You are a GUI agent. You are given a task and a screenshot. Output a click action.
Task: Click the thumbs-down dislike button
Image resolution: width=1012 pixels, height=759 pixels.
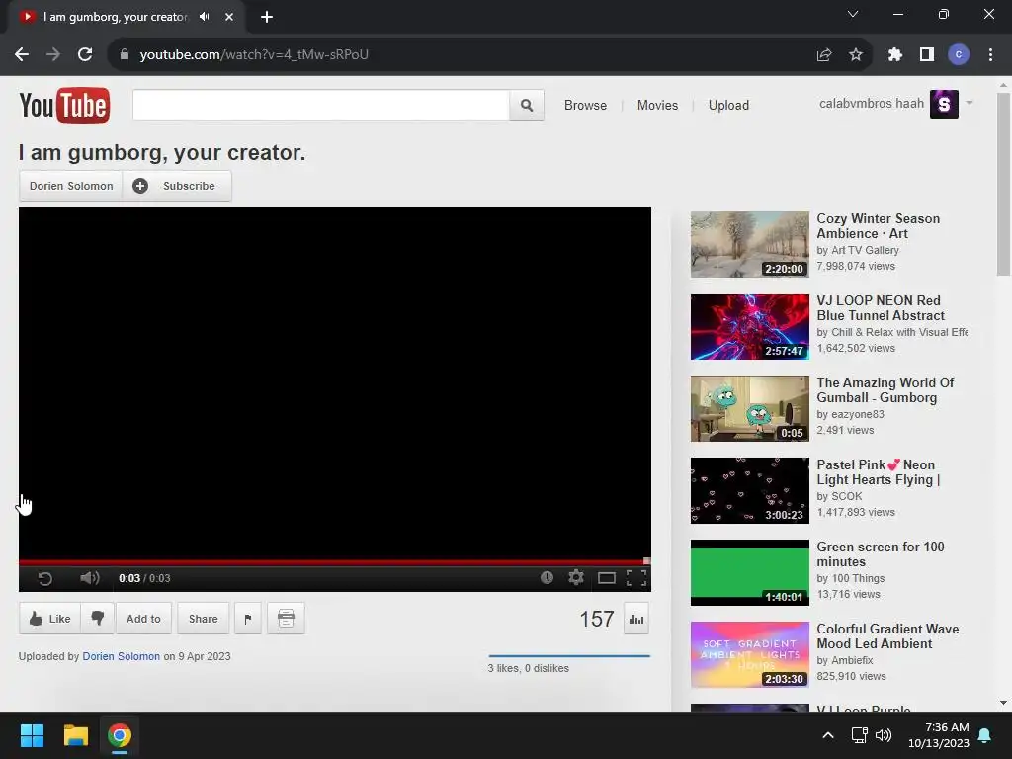click(x=98, y=619)
